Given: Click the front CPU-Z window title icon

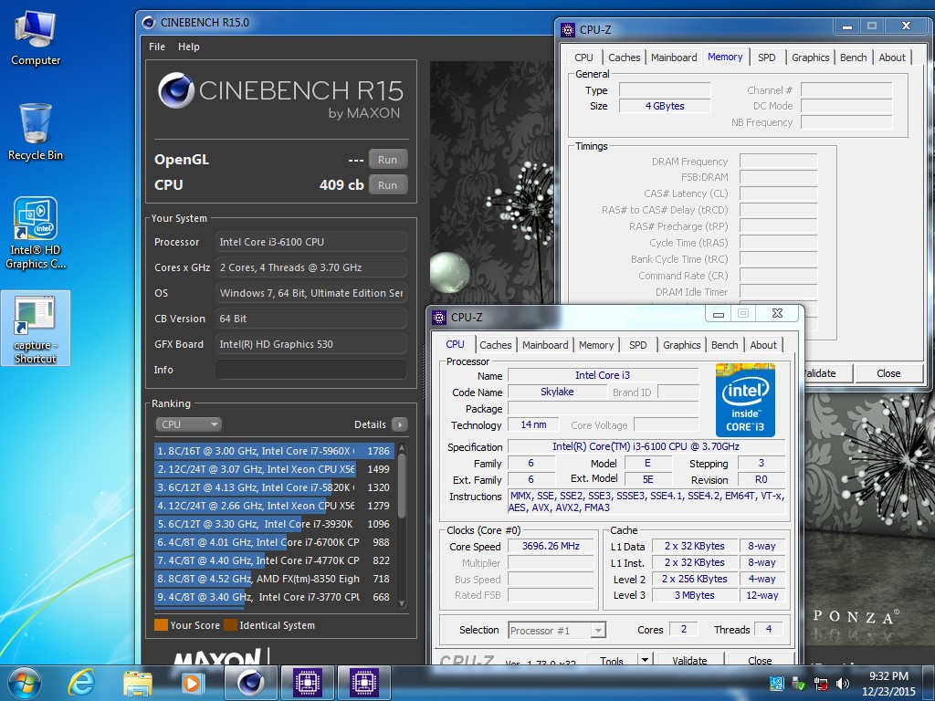Looking at the screenshot, I should (x=439, y=317).
